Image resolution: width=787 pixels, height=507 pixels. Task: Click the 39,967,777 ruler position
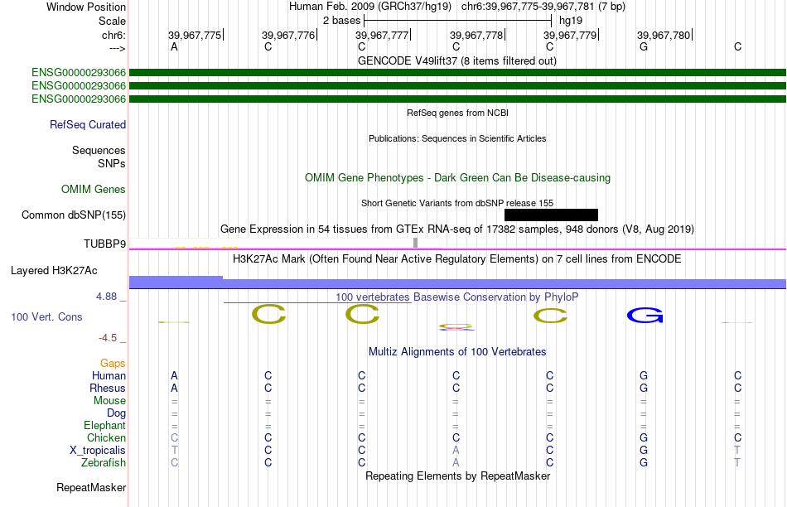click(383, 35)
